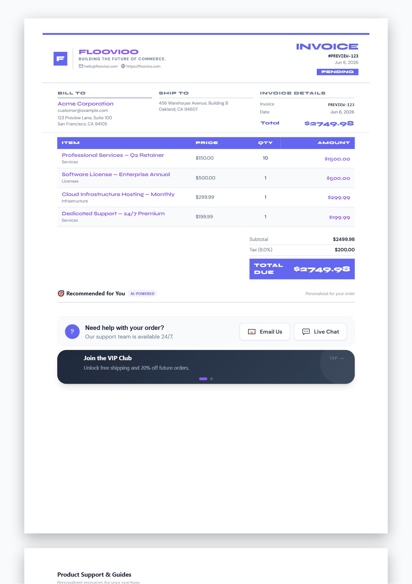412x584 pixels.
Task: Click the globe icon beside https://floovioo.com
Action: point(123,66)
